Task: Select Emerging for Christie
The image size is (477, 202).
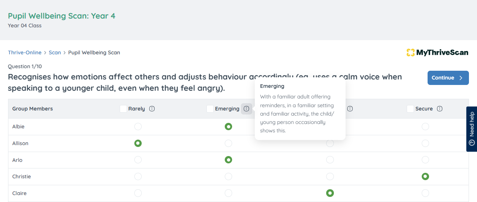Action: click(228, 176)
